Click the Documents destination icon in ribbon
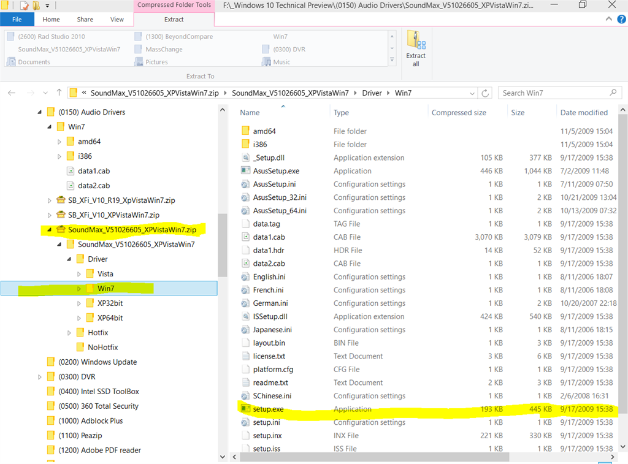628x464 pixels. coord(11,62)
